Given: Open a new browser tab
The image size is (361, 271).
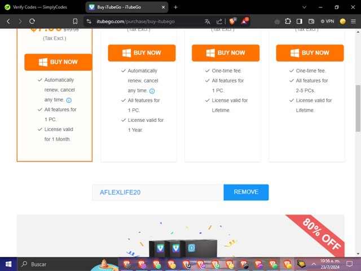Looking at the screenshot, I should (x=175, y=7).
